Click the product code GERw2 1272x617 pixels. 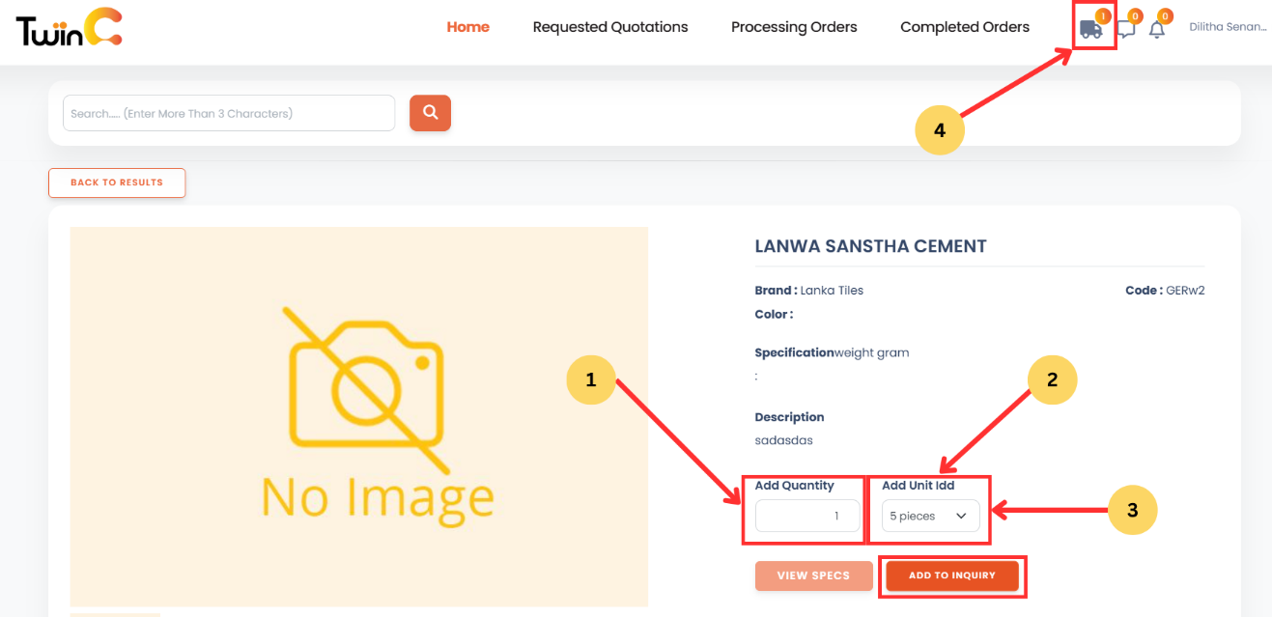coord(1184,291)
